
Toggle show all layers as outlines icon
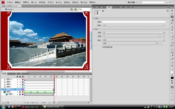pos(23,77)
